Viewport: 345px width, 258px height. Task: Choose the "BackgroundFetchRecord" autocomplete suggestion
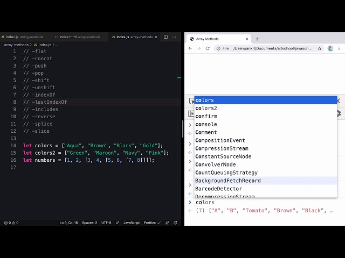(266, 181)
